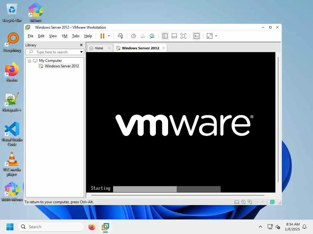Open the power options dropdown arrow next to pause

[109, 36]
